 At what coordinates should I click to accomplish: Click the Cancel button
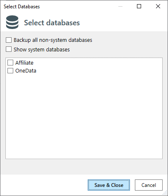point(149,185)
